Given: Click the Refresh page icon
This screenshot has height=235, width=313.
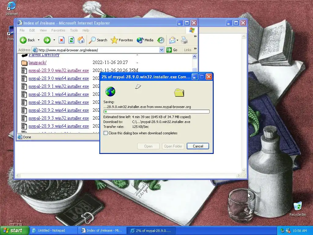Looking at the screenshot, I should point(71,40).
